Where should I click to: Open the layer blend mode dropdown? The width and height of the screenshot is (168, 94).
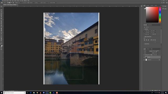(148, 53)
